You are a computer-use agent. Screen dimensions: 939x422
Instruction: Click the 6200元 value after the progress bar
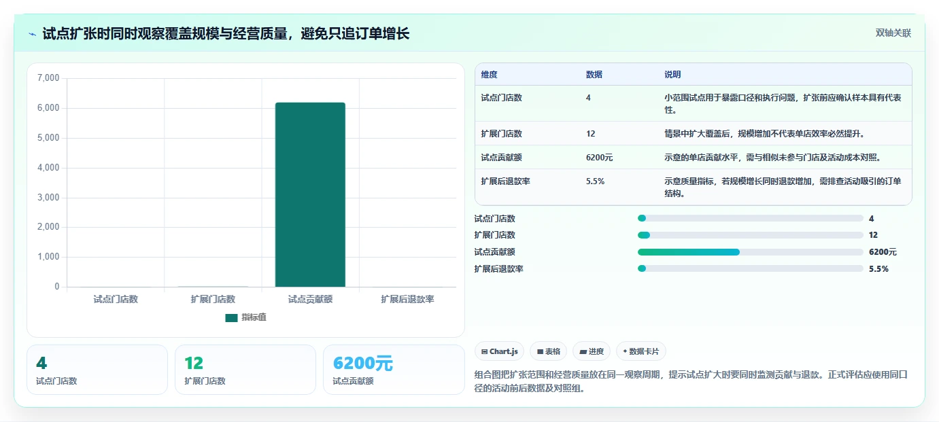(883, 252)
